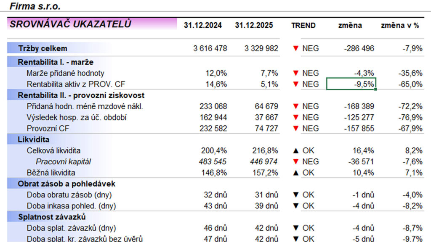Select the red arrow for Pracovní kapitál

tap(295, 161)
